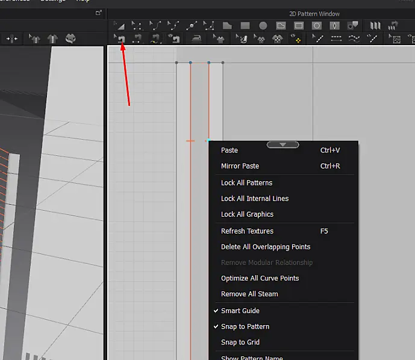
Task: Select the Segment Sewing tool icon
Action: 137,39
